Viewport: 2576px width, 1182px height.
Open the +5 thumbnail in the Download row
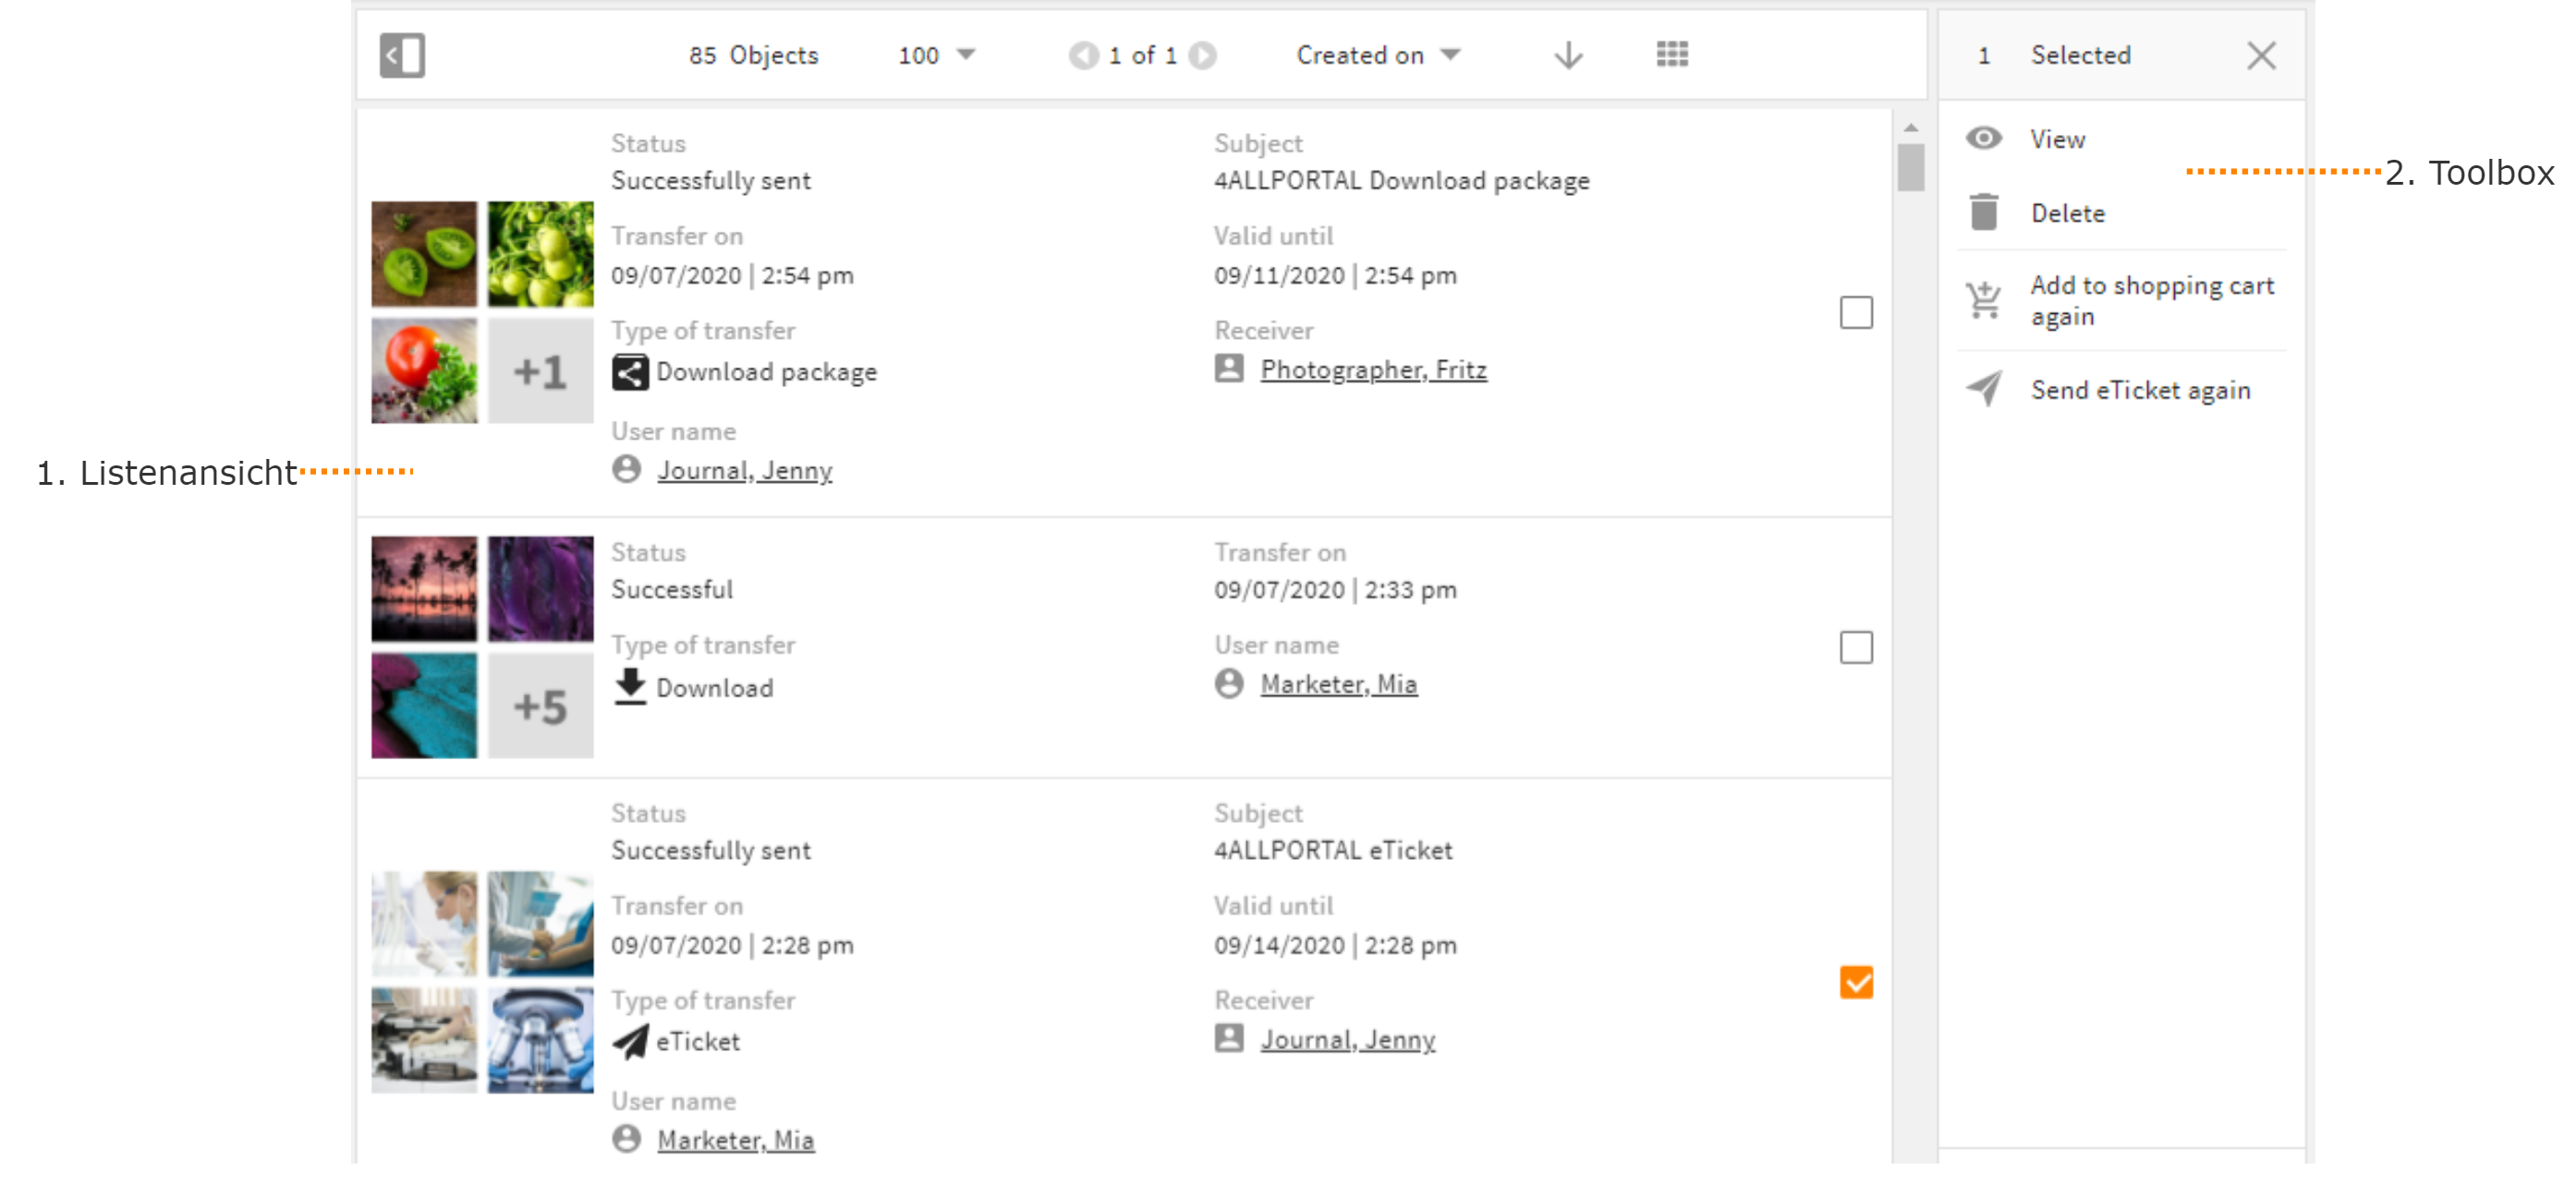[x=540, y=706]
